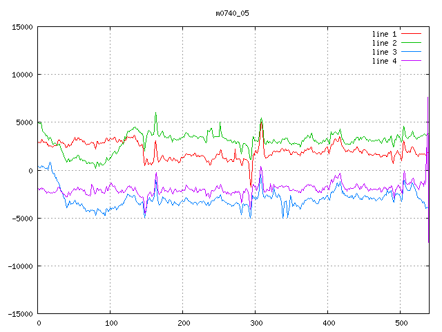Click the 10000 y-axis tick label
This screenshot has height=332, width=442.
pos(22,75)
